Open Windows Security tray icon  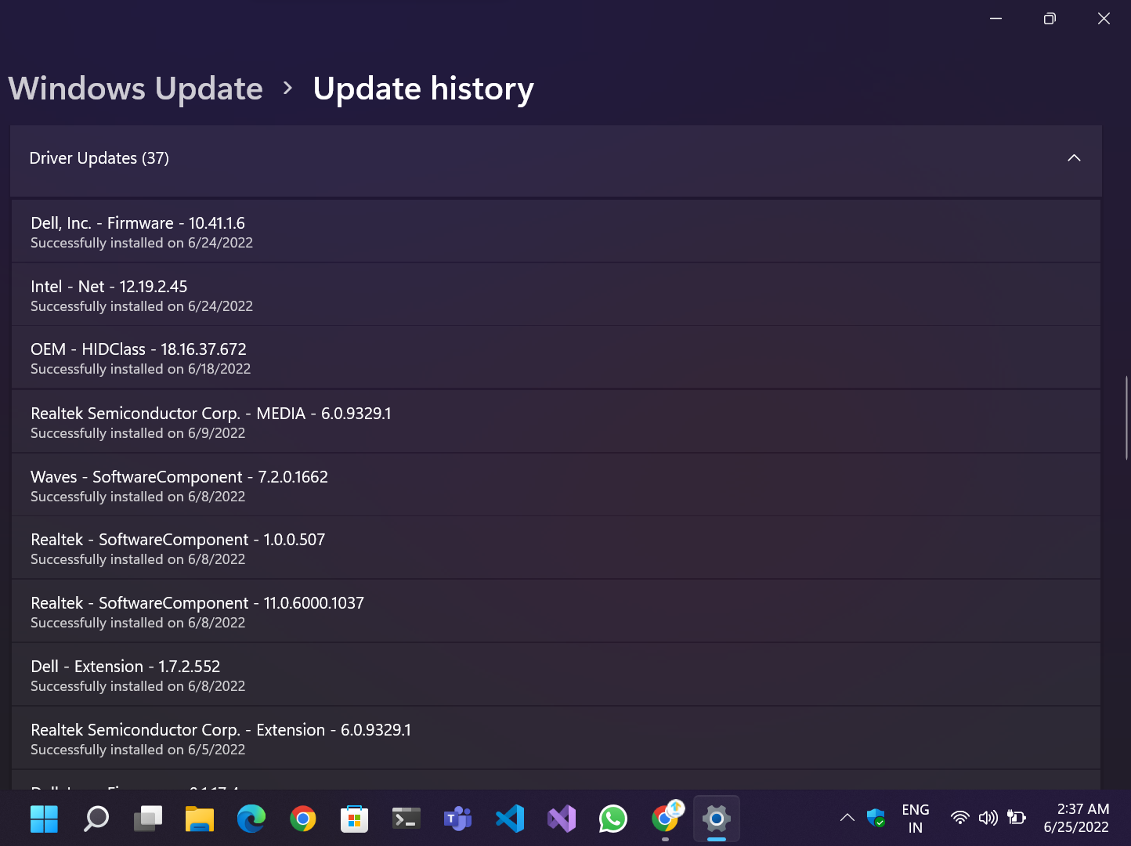(876, 818)
